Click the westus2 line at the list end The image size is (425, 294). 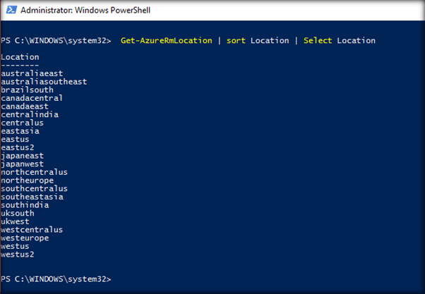click(18, 255)
